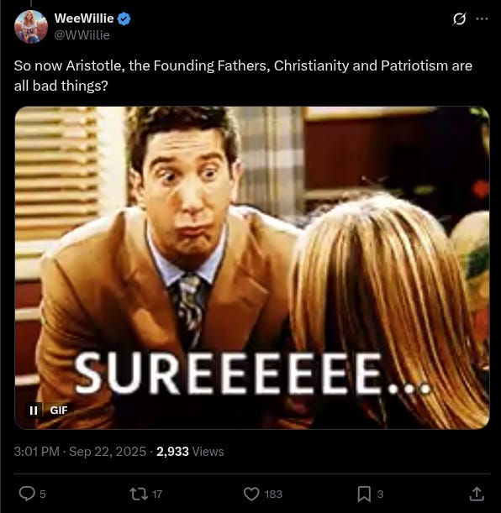The image size is (501, 513).
Task: Click the reply count 5
Action: [43, 494]
